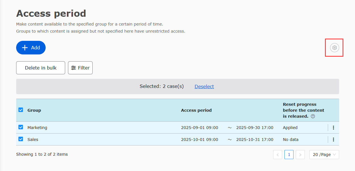This screenshot has width=355, height=171.
Task: Go to the previous page arrow
Action: (x=278, y=155)
